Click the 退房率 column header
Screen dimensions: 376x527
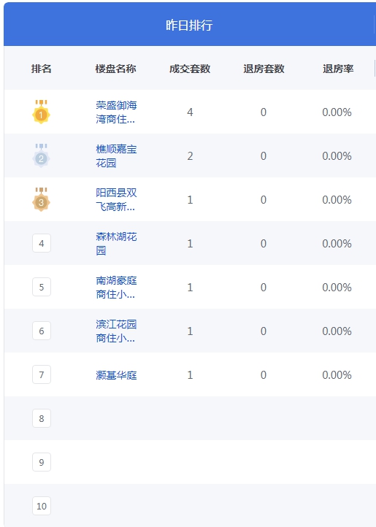click(338, 69)
